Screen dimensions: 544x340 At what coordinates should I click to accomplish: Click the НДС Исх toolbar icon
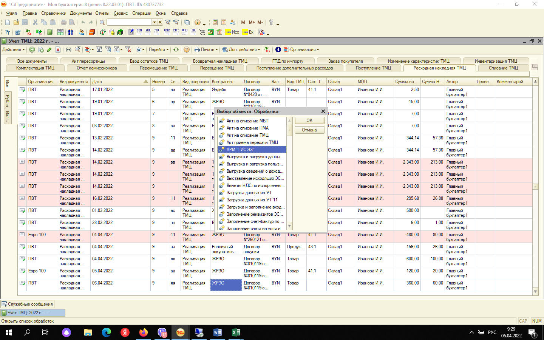click(232, 32)
